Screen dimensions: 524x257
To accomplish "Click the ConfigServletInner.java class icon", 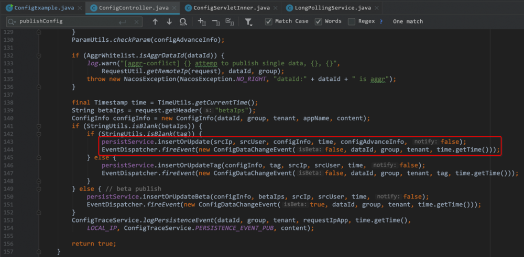I will click(189, 7).
